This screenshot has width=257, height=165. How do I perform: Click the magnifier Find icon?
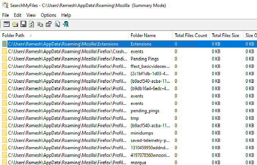tap(57, 24)
